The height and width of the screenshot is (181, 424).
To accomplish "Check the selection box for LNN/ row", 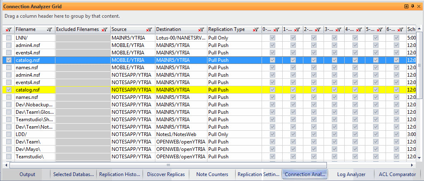I will point(9,38).
